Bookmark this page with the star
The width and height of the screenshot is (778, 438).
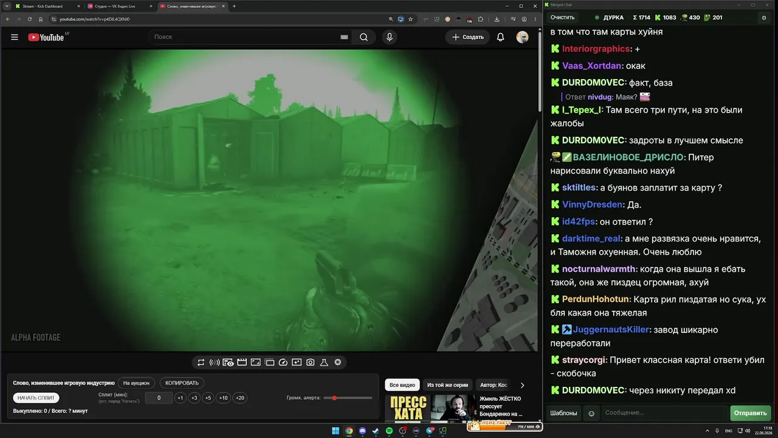click(411, 19)
